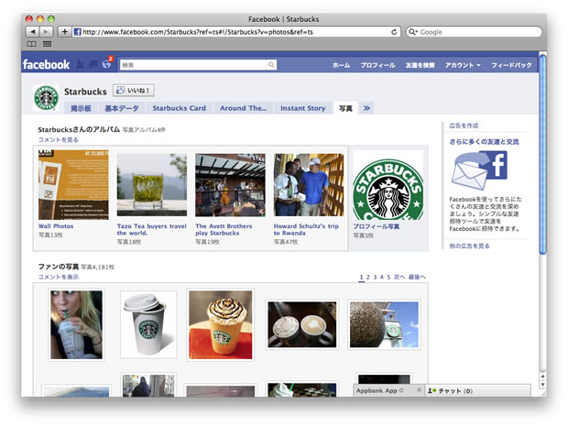Close the Appbank App chat tab
This screenshot has width=568, height=426.
(x=419, y=390)
